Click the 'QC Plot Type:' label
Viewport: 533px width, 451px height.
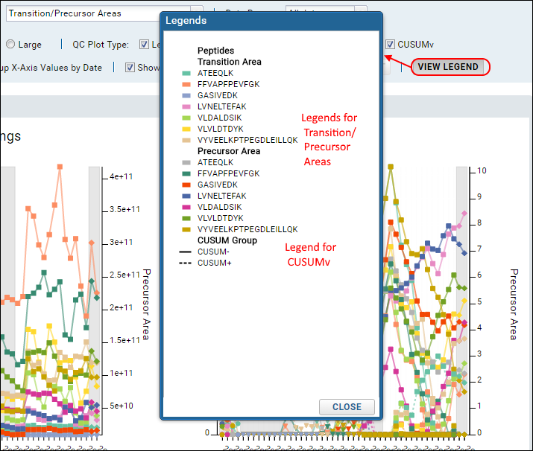point(101,45)
